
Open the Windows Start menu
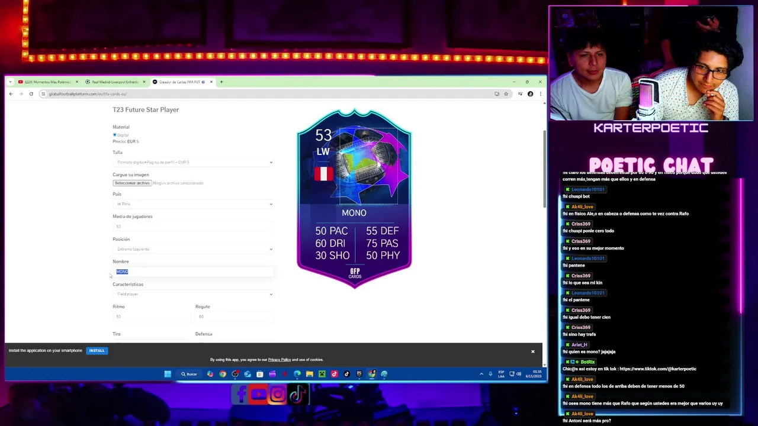point(168,374)
